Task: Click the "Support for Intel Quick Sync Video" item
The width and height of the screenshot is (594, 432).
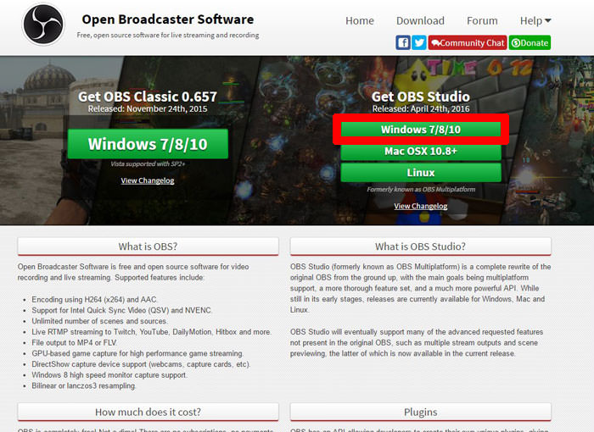Action: pos(121,310)
